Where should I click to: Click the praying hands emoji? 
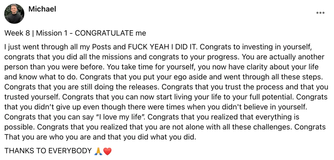98,151
